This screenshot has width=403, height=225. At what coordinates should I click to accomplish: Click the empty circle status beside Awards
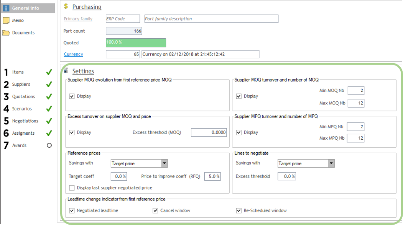49,145
